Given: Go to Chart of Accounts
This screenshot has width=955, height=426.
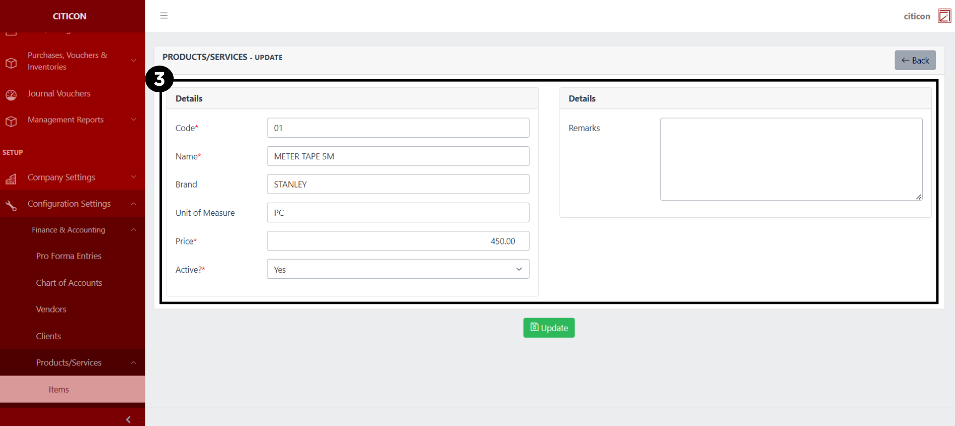Looking at the screenshot, I should 69,283.
